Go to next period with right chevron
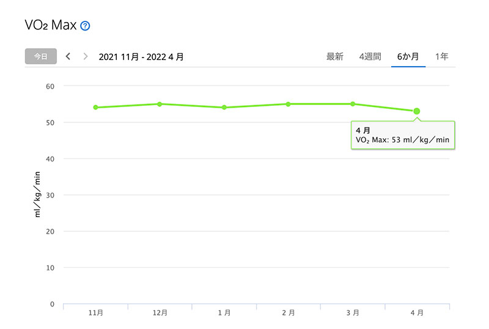Viewport: 489px width, 329px height. click(x=86, y=56)
